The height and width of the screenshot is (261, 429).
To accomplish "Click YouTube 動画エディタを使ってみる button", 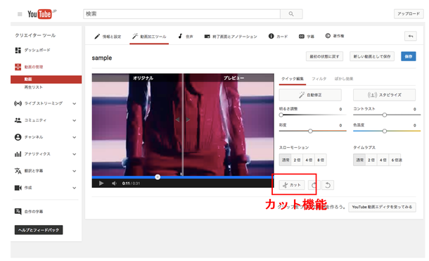I will coord(382,207).
